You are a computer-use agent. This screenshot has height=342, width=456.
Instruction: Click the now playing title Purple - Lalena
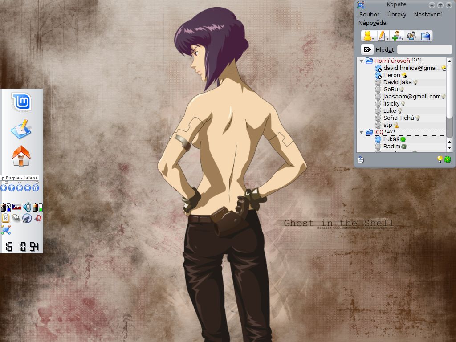(x=20, y=178)
